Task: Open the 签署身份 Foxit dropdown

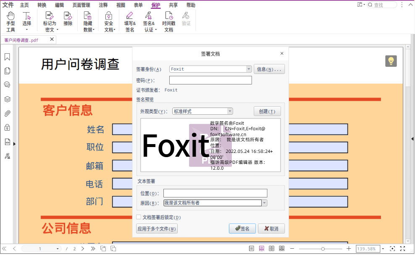Action: point(248,68)
